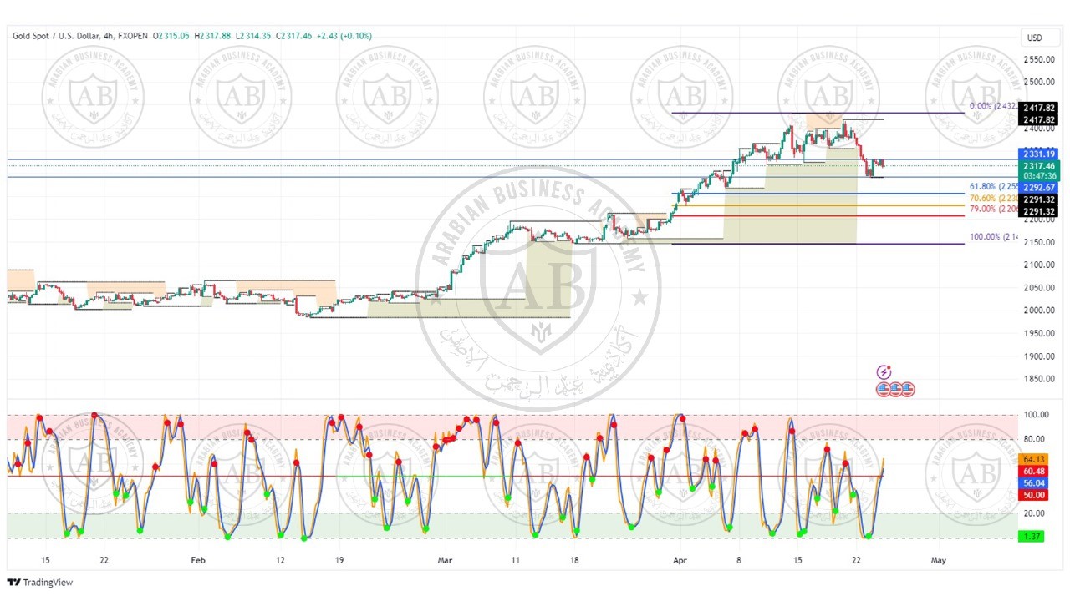Viewport: 1070px width, 601px height.
Task: Click the 20.00 oscillator axis tick
Action: [x=1035, y=513]
